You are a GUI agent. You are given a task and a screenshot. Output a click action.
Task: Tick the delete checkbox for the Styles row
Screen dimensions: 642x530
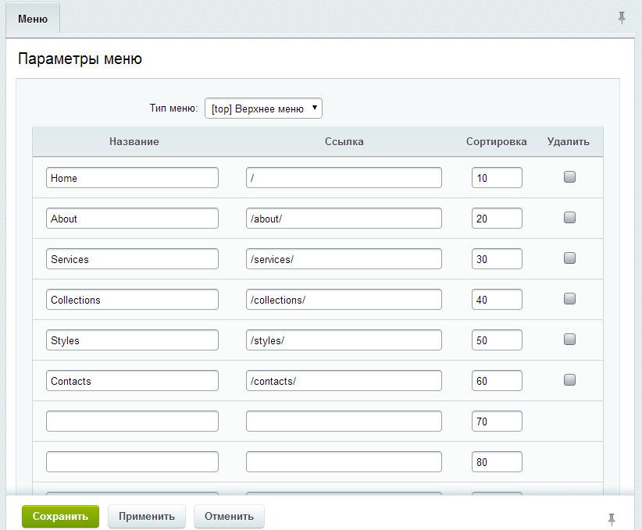(x=569, y=339)
